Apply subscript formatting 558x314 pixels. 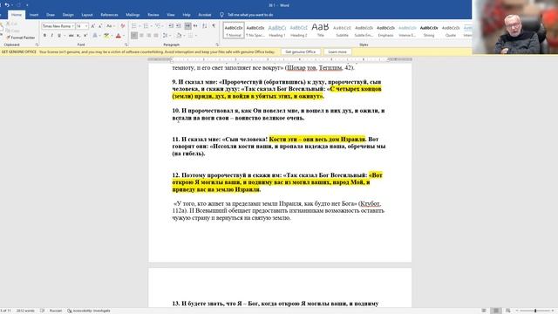[78, 36]
